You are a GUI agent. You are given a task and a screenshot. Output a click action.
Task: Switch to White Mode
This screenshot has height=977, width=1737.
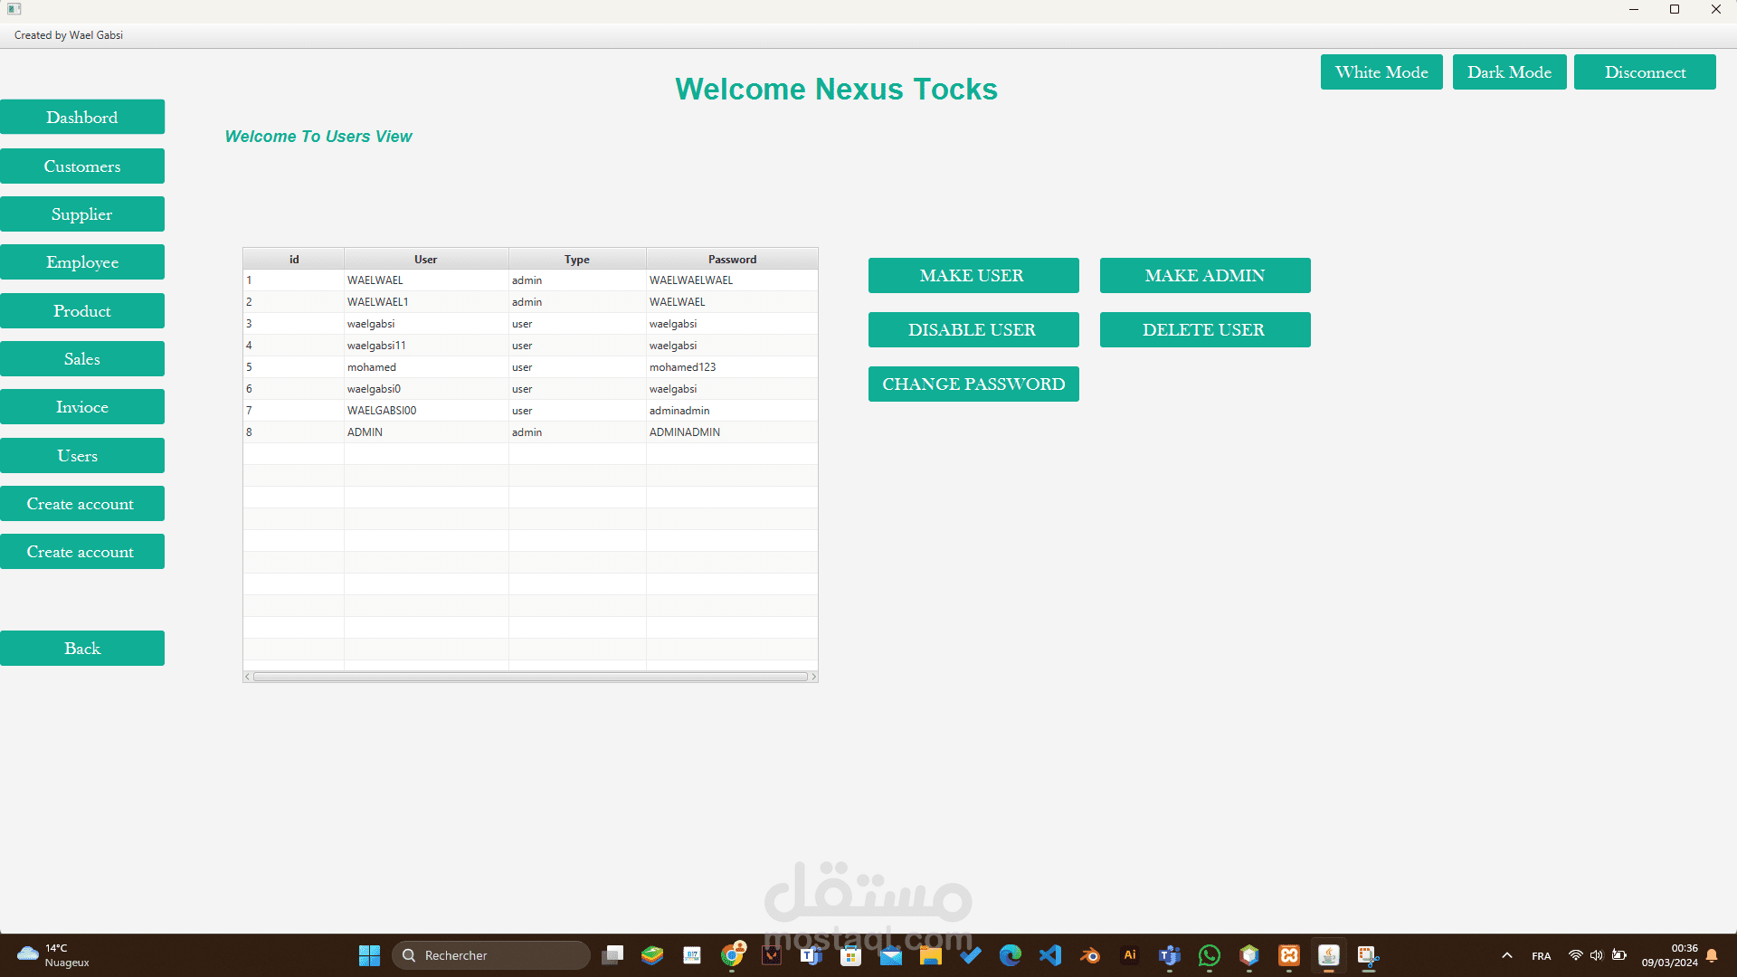coord(1381,72)
